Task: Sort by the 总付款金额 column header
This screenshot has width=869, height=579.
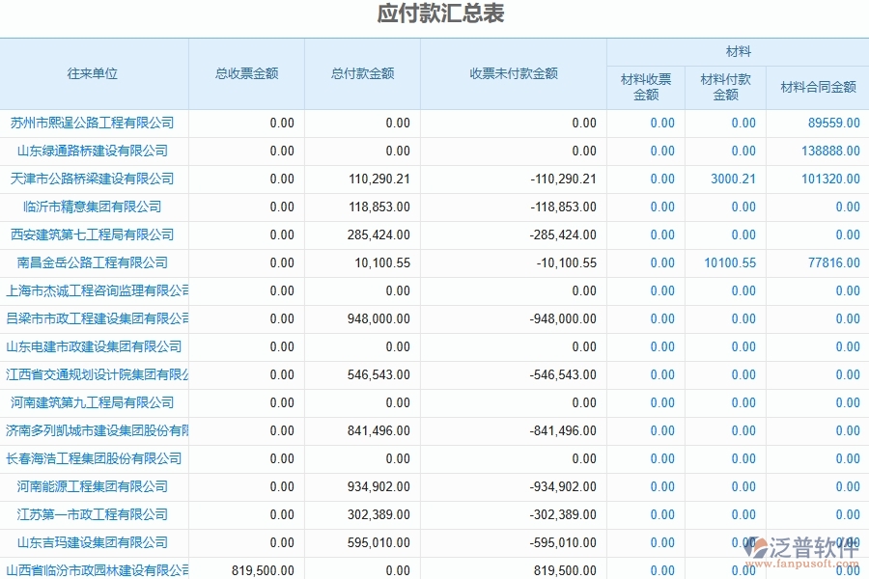Action: [364, 73]
